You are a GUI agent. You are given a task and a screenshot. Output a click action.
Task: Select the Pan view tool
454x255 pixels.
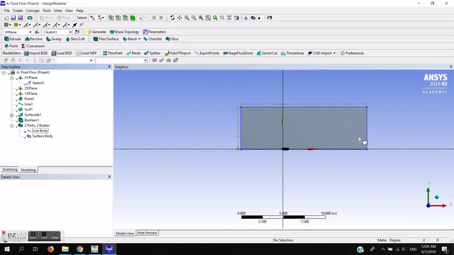[x=179, y=18]
